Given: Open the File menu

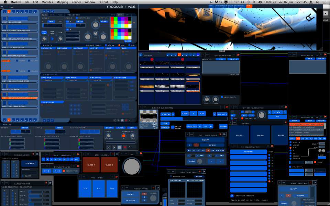Looking at the screenshot, I should click(x=27, y=2).
